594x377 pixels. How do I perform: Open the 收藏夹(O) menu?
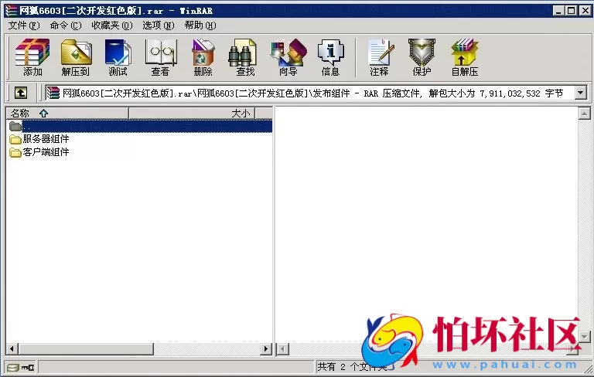(x=111, y=25)
